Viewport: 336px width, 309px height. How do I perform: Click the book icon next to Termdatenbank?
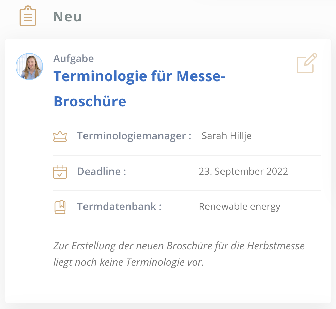tap(60, 207)
